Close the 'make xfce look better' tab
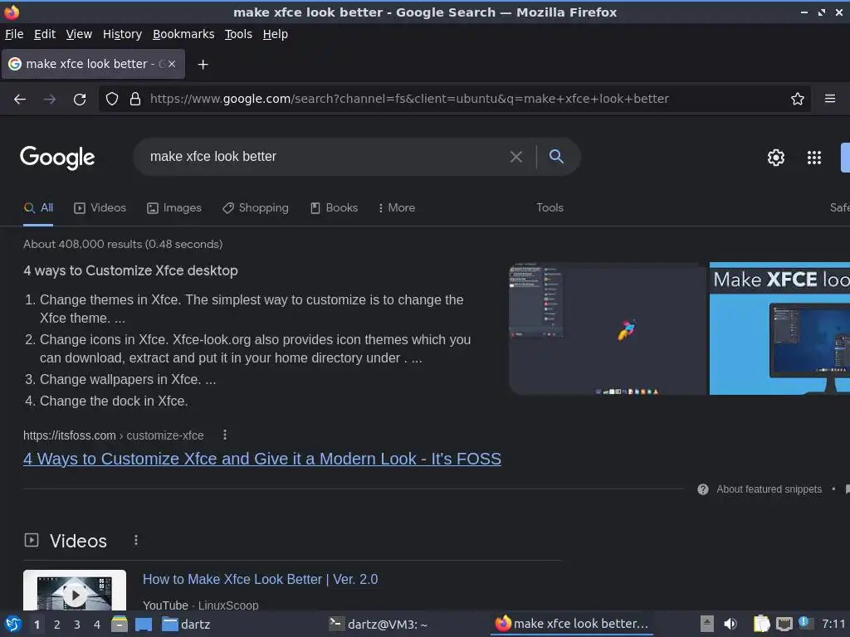This screenshot has width=850, height=637. click(x=172, y=64)
